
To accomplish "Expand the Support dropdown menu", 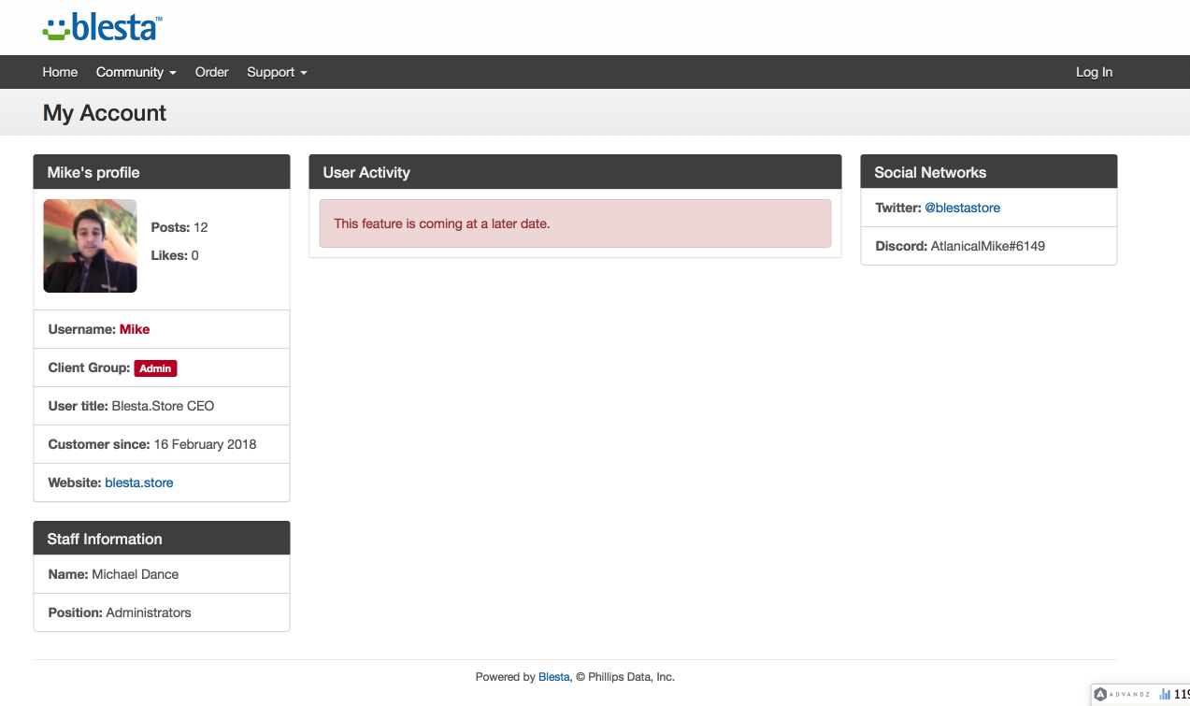I will coord(277,72).
